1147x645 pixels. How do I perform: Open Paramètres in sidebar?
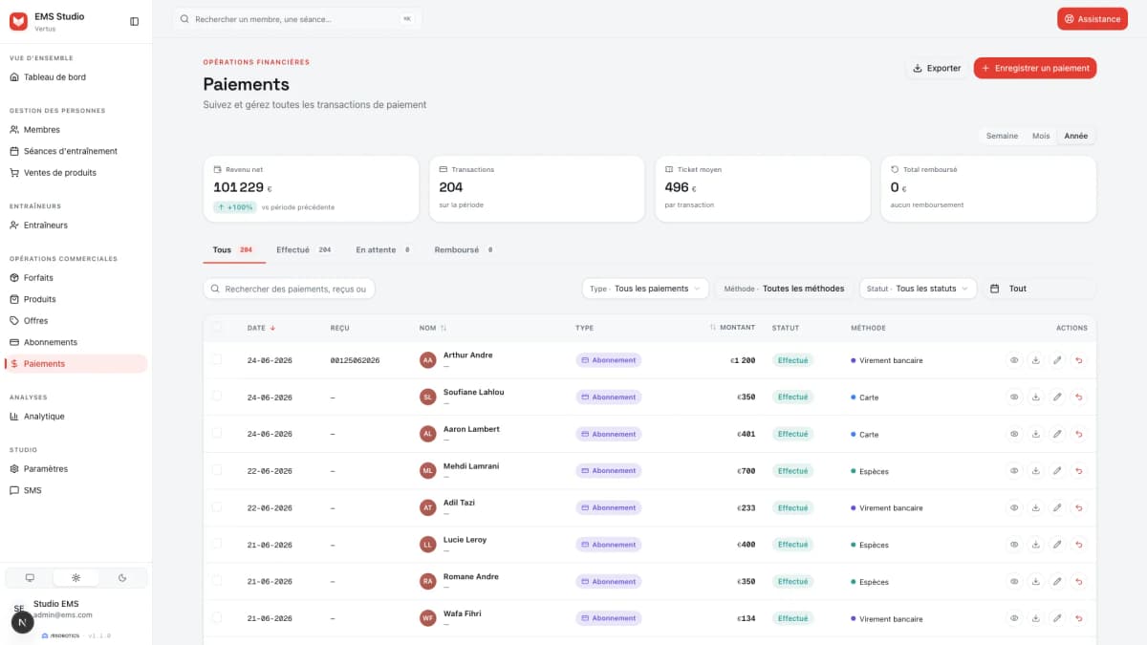[76, 469]
